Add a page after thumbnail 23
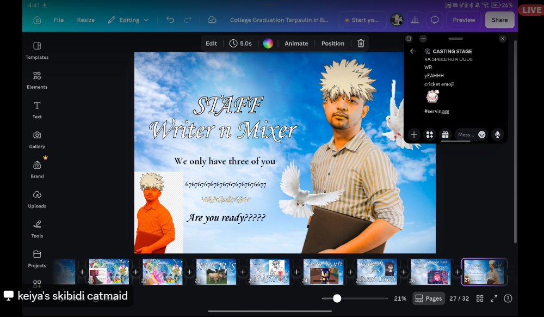The height and width of the screenshot is (317, 544). [x=296, y=272]
